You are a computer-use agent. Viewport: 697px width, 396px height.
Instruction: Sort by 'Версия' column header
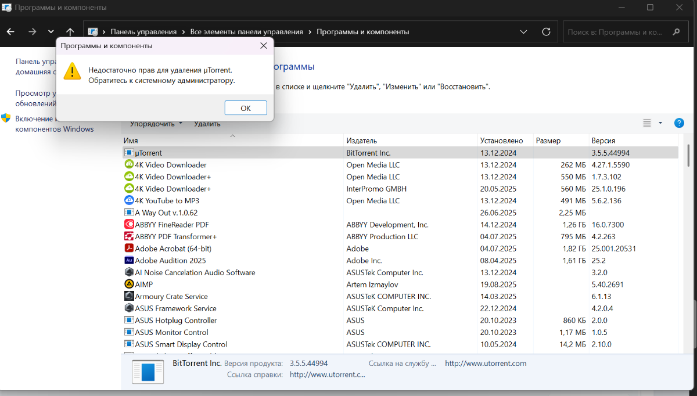634,141
